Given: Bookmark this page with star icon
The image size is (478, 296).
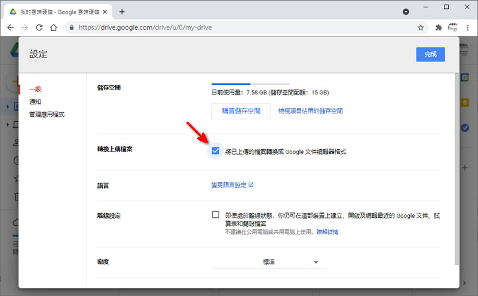Looking at the screenshot, I should coord(421,27).
